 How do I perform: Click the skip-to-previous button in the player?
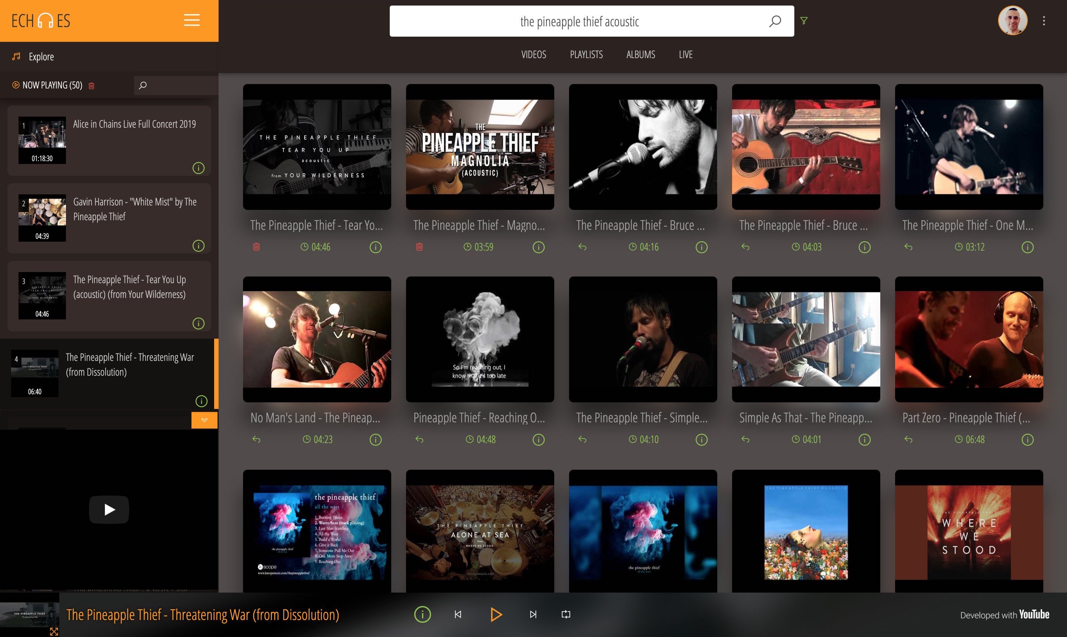[x=458, y=614]
